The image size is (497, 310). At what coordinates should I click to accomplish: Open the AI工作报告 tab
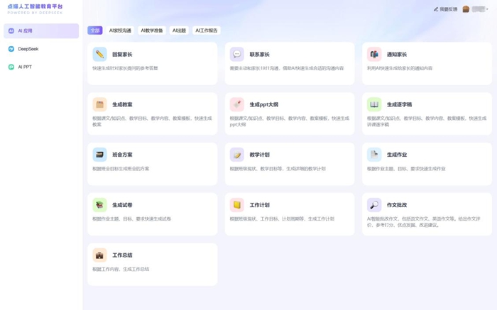(x=207, y=31)
